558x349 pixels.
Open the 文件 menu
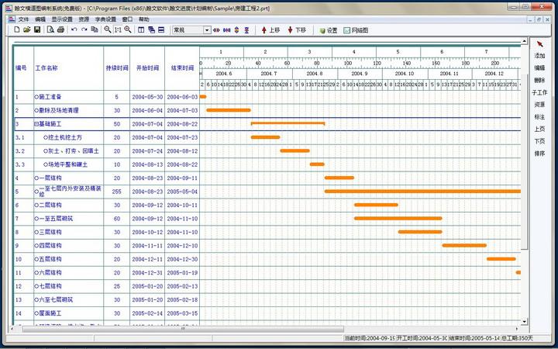pyautogui.click(x=23, y=19)
